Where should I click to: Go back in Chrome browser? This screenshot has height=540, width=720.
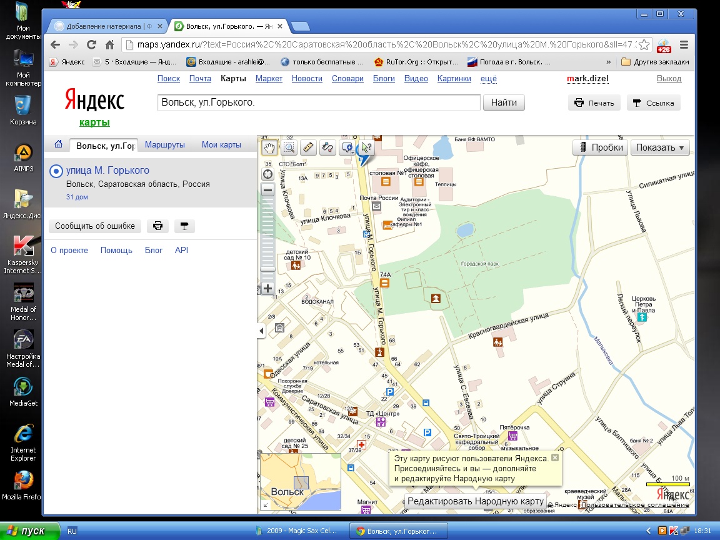click(56, 44)
